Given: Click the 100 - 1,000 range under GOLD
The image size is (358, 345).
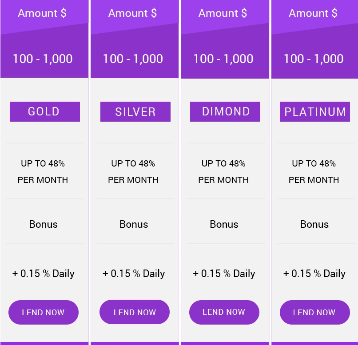Looking at the screenshot, I should pos(43,59).
